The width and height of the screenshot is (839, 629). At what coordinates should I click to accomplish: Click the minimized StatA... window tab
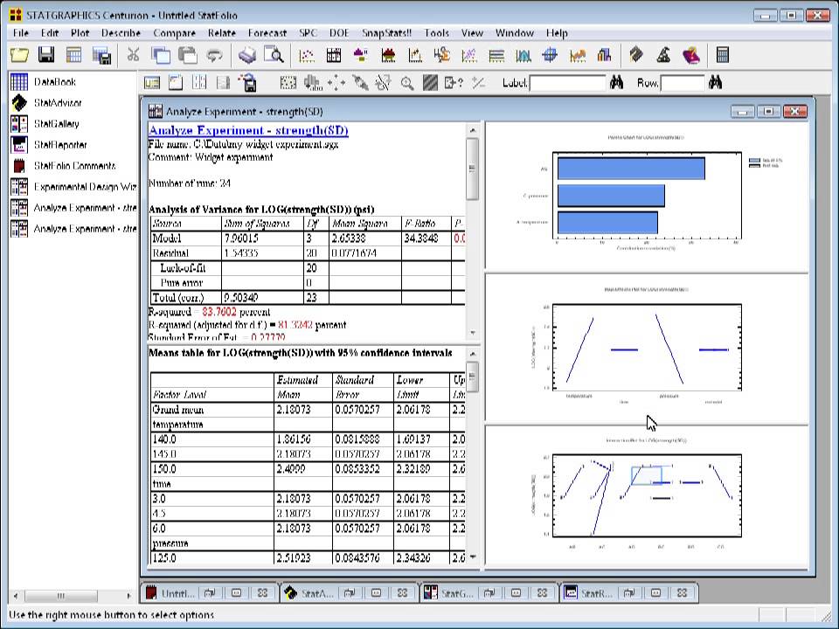point(316,593)
